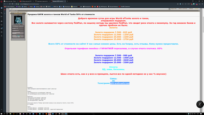
Task: Go back with the browser back arrow
Action: pos(5,4)
